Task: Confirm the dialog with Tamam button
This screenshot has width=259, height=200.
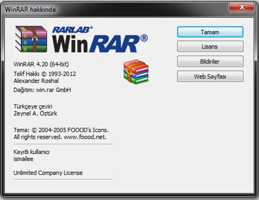Action: (x=210, y=32)
